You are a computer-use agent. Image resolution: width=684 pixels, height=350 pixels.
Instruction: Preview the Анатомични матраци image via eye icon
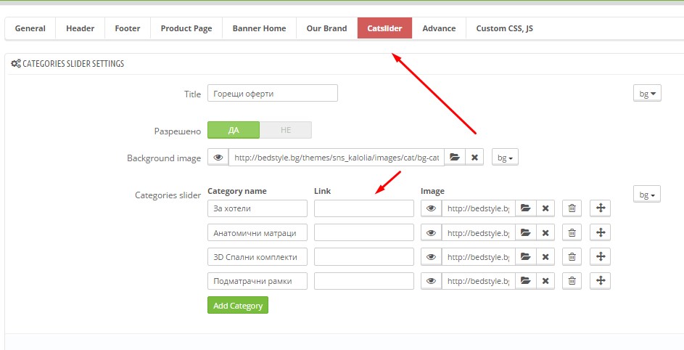tap(431, 232)
